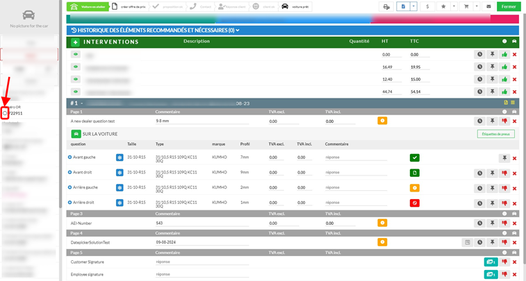This screenshot has height=281, width=526.
Task: Click the green car icon beside SUR LA VOITURE
Action: tap(76, 134)
